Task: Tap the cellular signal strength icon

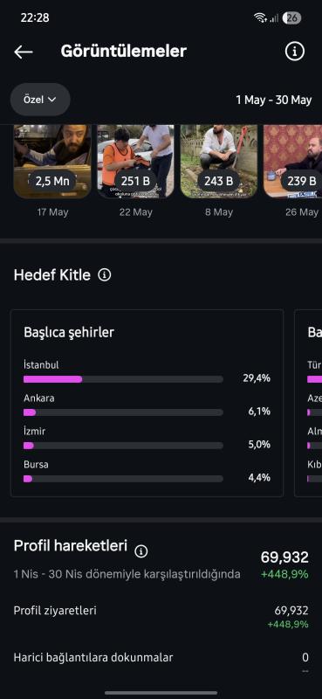Action: [274, 18]
